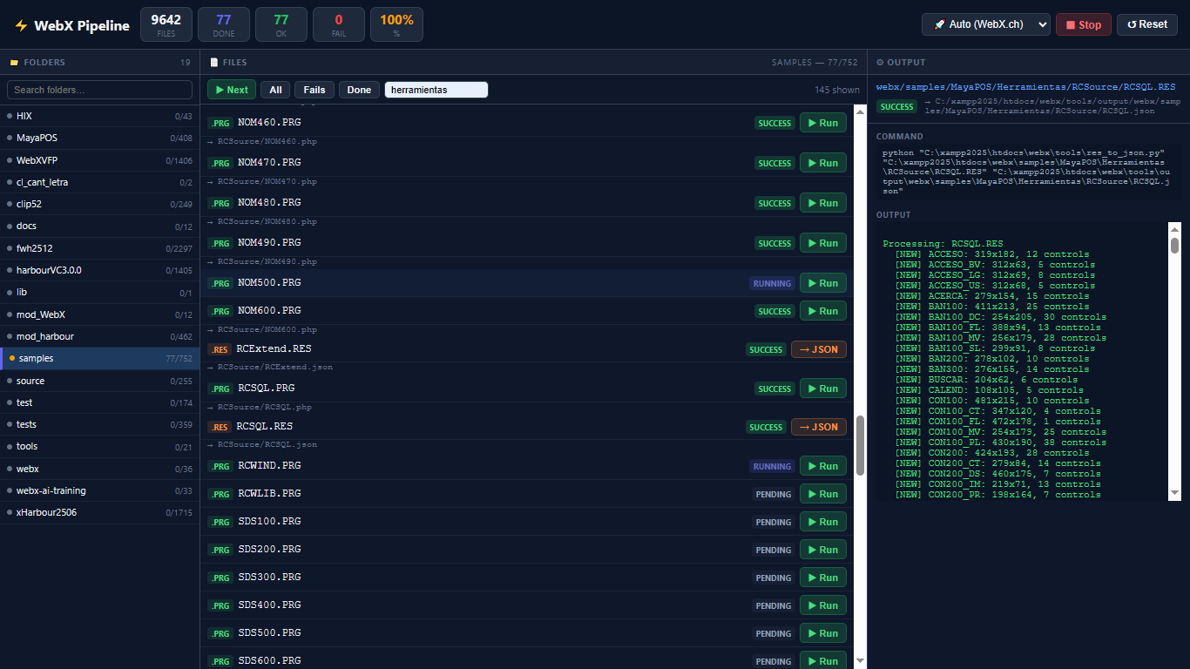Click the SUCCESS badge in the output panel
This screenshot has width=1190, height=669.
[x=897, y=107]
